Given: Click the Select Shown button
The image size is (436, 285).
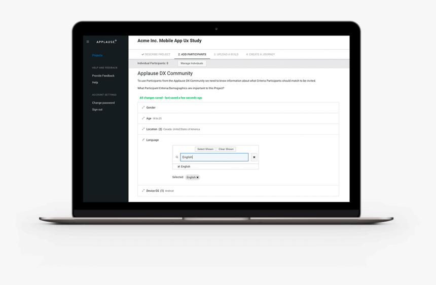Looking at the screenshot, I should point(205,149).
